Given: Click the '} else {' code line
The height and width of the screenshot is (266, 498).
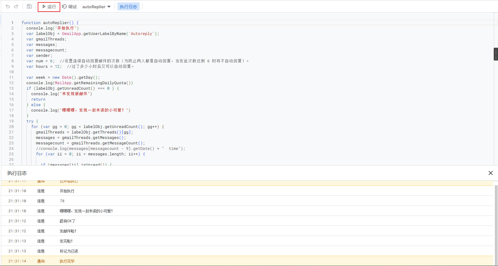Looking at the screenshot, I should pos(36,105).
